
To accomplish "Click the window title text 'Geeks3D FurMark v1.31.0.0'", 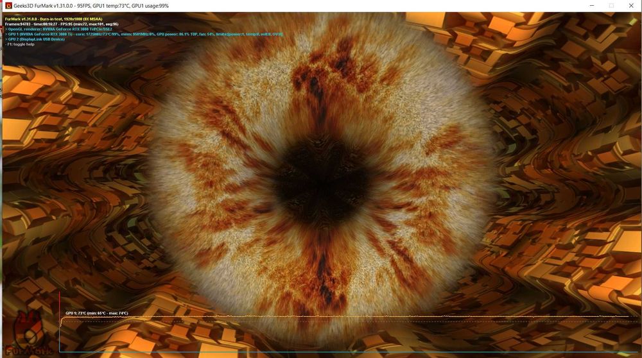I will (x=44, y=6).
